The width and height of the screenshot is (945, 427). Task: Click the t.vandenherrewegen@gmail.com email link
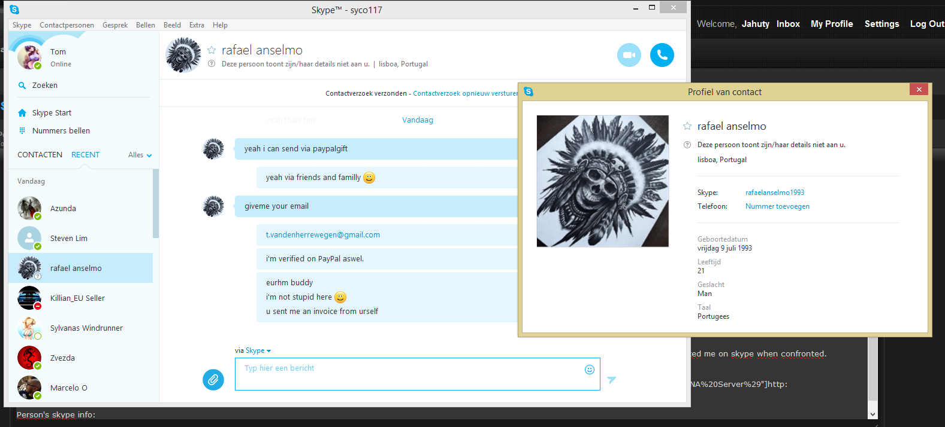coord(323,235)
